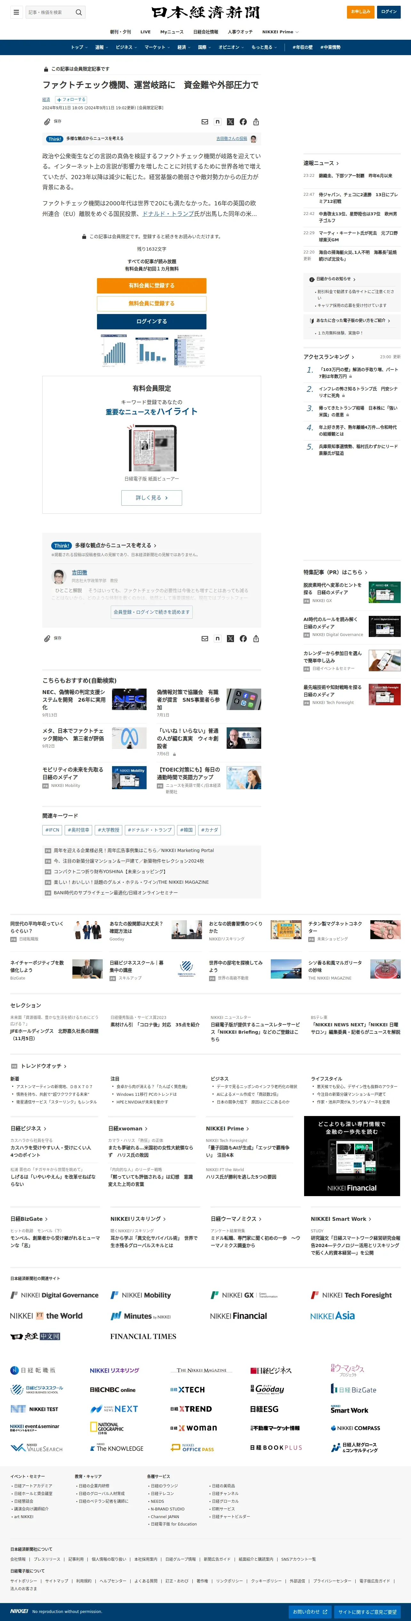Click the orange お申し込み button
The height and width of the screenshot is (1621, 411).
pyautogui.click(x=361, y=11)
